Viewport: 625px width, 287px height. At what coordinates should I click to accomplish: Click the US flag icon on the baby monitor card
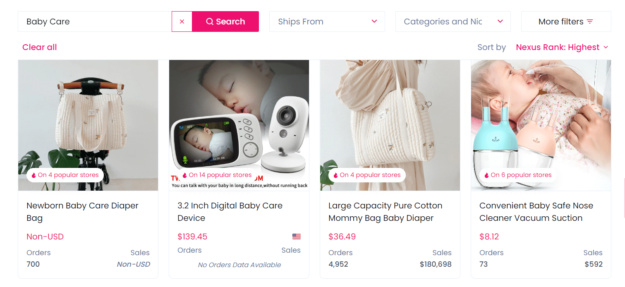[x=296, y=237]
